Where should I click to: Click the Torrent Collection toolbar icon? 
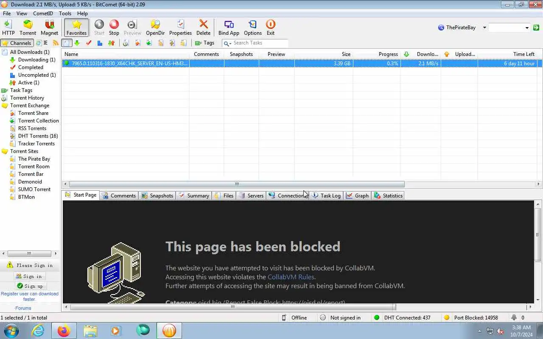(149, 43)
